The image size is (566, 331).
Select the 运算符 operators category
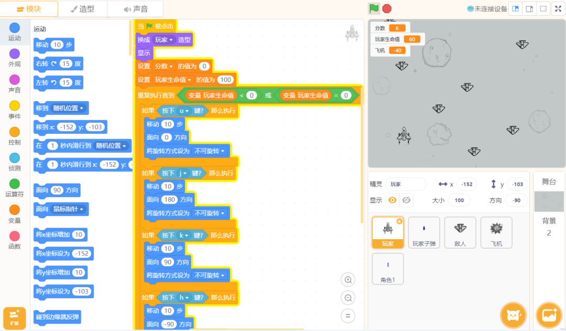coord(15,188)
